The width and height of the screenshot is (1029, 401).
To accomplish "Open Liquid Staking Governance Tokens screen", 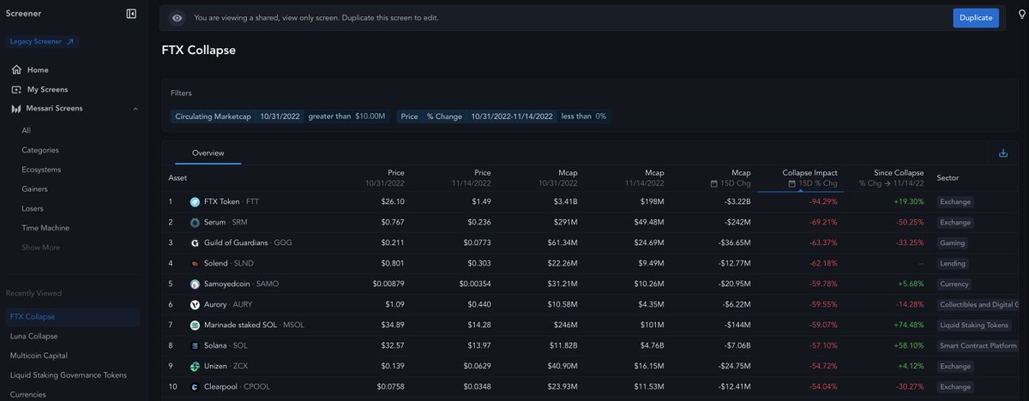I will click(x=68, y=375).
